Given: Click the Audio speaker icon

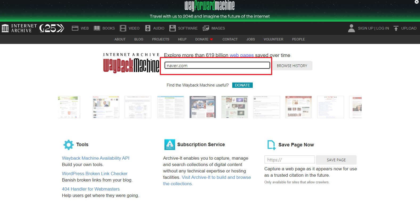Looking at the screenshot, I should [x=148, y=28].
